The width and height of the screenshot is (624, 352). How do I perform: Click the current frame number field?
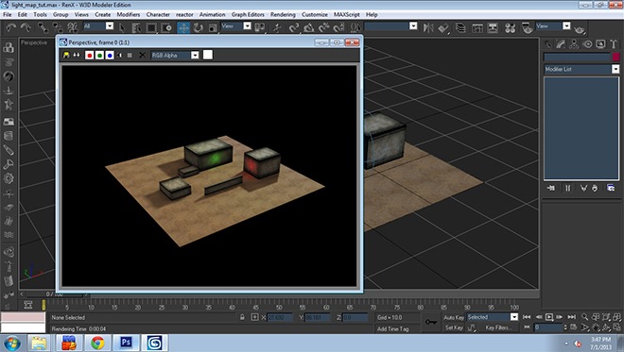click(548, 327)
